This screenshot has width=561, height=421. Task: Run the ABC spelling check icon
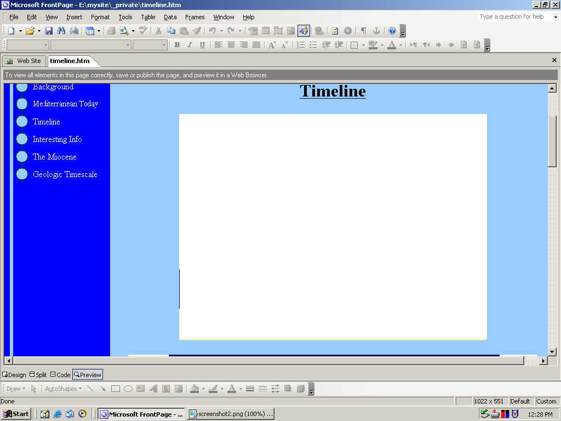143,31
